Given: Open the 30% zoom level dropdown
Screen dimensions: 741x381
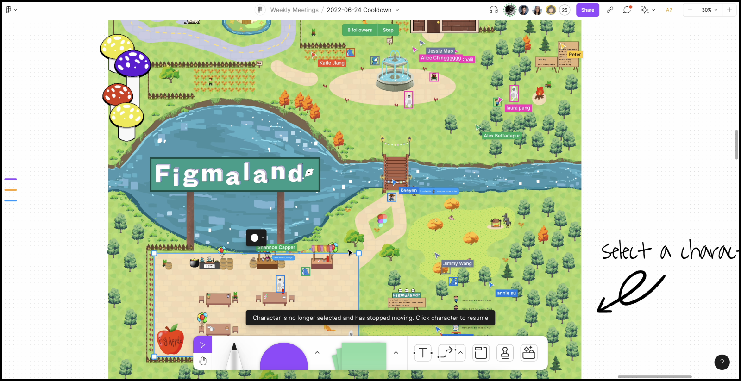Looking at the screenshot, I should 709,10.
